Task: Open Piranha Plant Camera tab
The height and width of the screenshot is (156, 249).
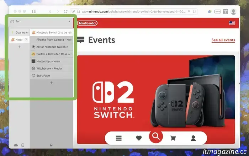Action: (x=52, y=40)
